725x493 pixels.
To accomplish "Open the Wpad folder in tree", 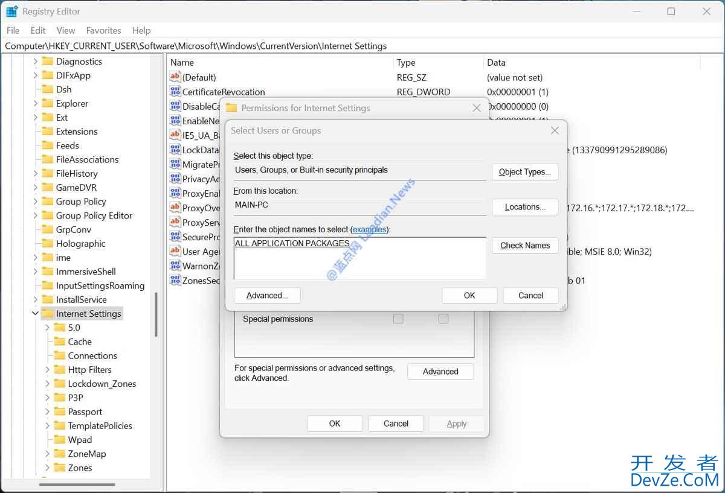I will [80, 439].
